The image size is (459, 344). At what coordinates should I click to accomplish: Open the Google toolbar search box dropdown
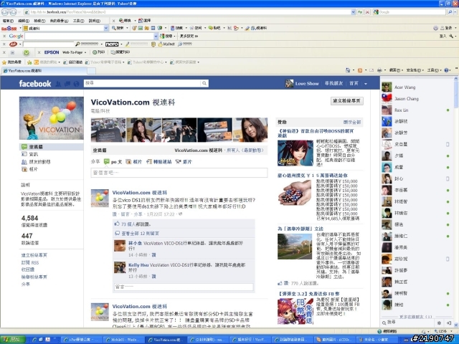[156, 37]
